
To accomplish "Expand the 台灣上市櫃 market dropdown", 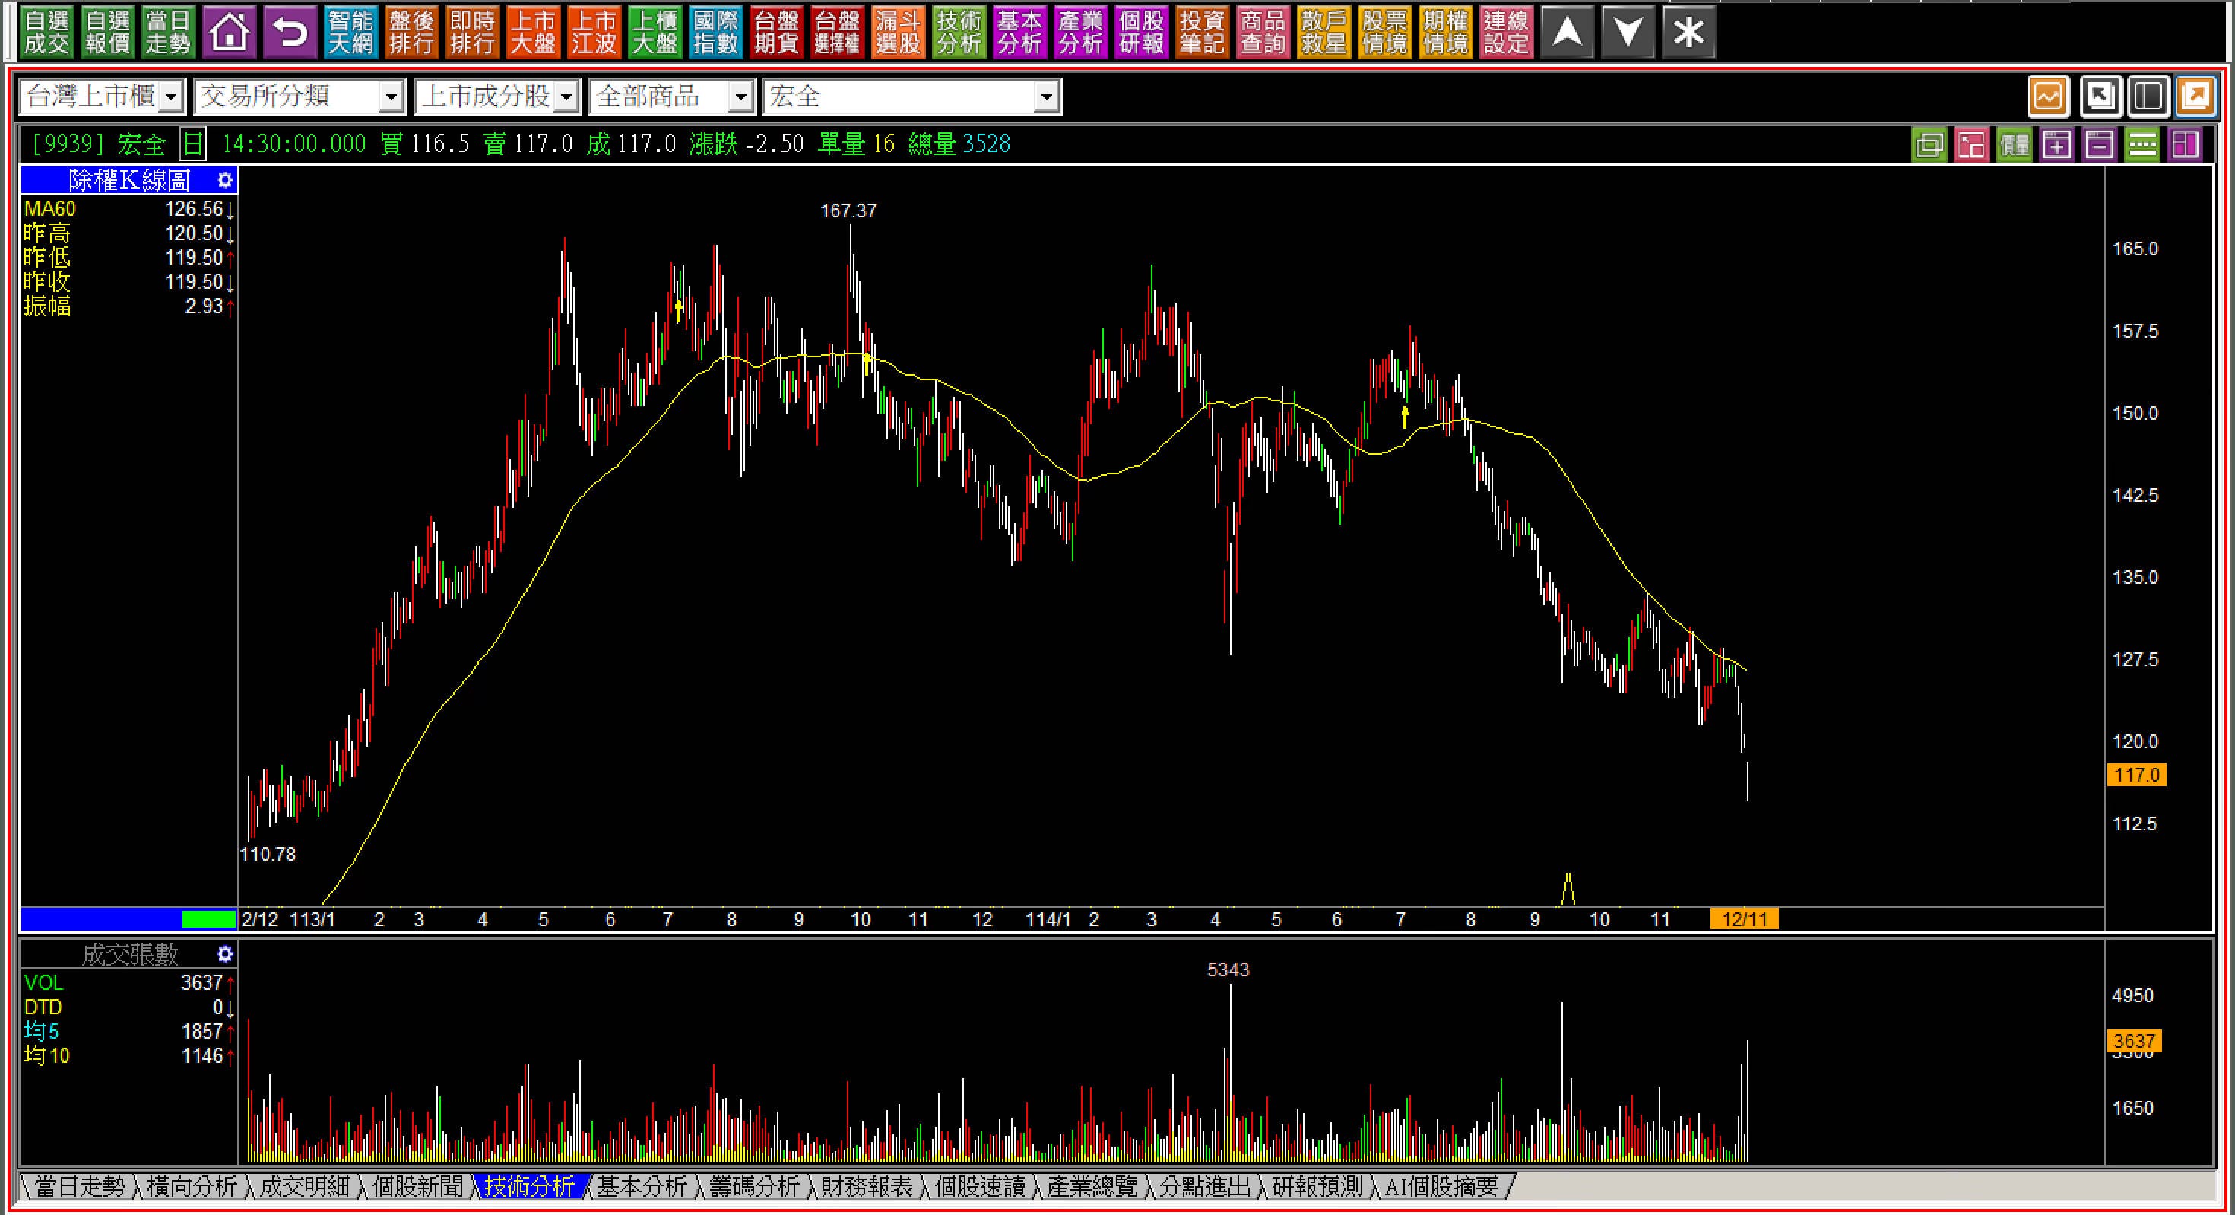I will (x=171, y=97).
